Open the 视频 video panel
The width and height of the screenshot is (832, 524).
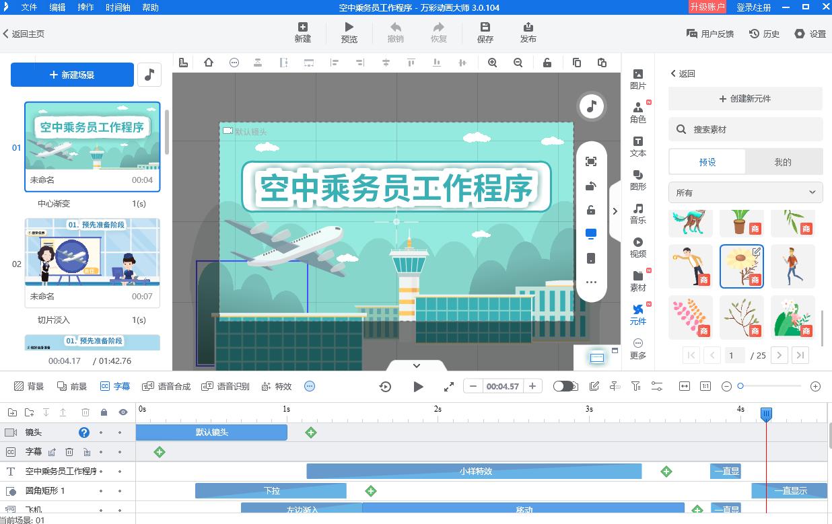(637, 247)
